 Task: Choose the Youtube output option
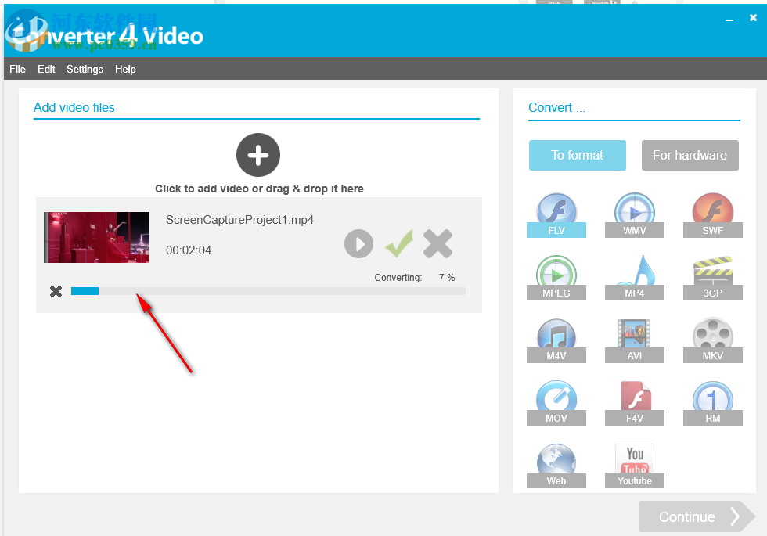tap(635, 463)
